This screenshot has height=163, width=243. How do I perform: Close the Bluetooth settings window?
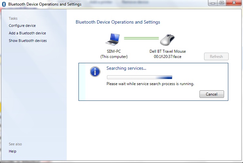click(x=234, y=3)
